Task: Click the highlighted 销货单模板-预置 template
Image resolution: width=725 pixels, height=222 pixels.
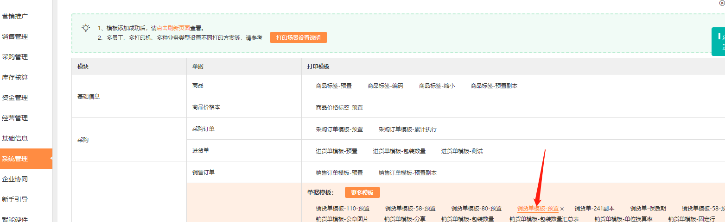Action: point(538,209)
